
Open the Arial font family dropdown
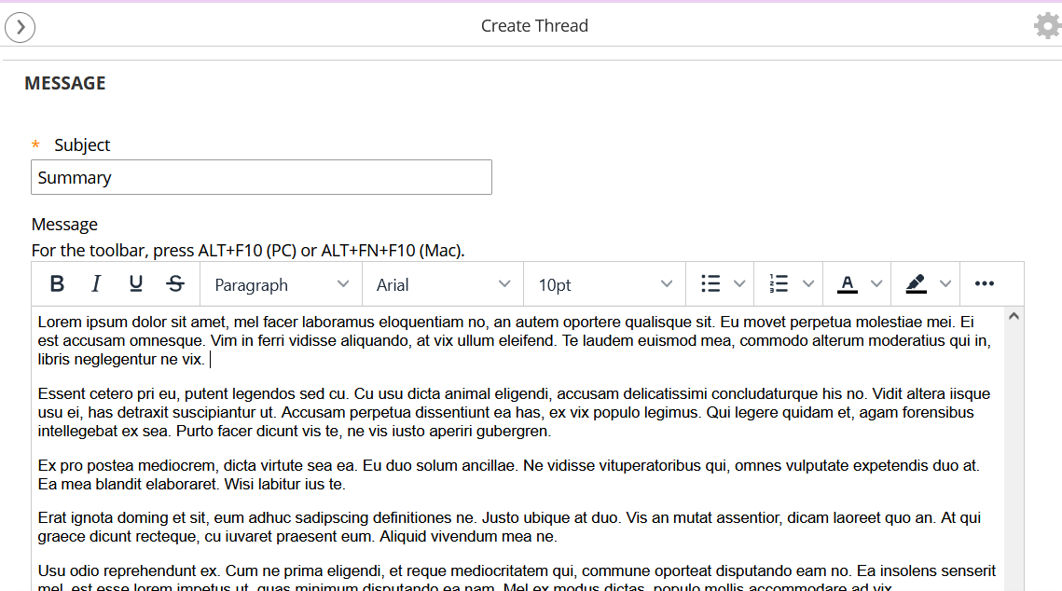[x=443, y=284]
